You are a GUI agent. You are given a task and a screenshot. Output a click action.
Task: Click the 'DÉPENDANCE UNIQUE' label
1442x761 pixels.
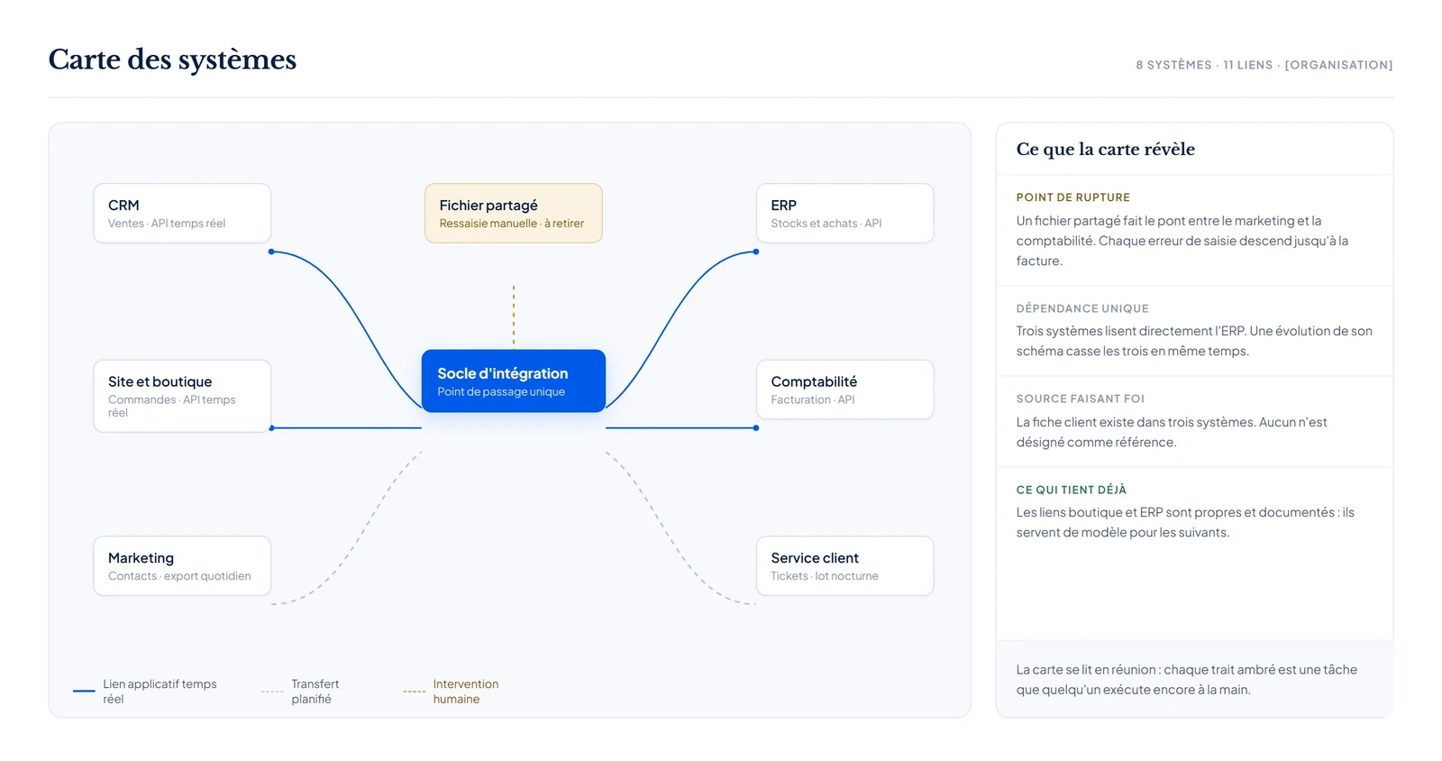pyautogui.click(x=1082, y=308)
